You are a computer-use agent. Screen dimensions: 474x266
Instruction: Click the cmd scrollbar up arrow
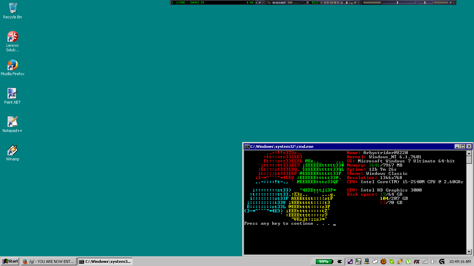[x=469, y=153]
